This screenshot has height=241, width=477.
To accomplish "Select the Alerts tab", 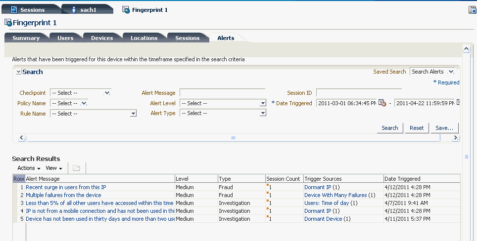I will [226, 38].
